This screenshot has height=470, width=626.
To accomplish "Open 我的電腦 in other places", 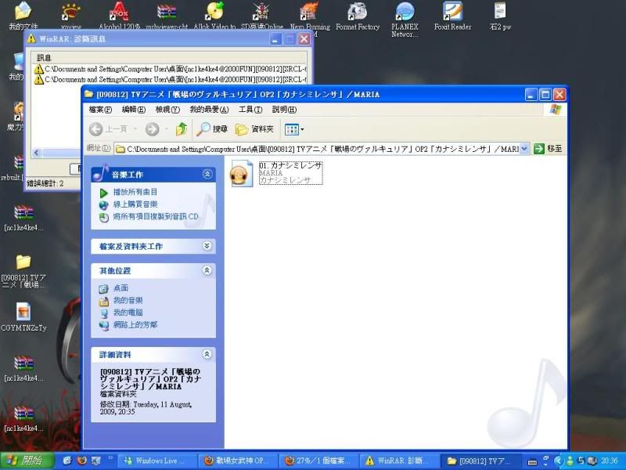I will (x=128, y=313).
